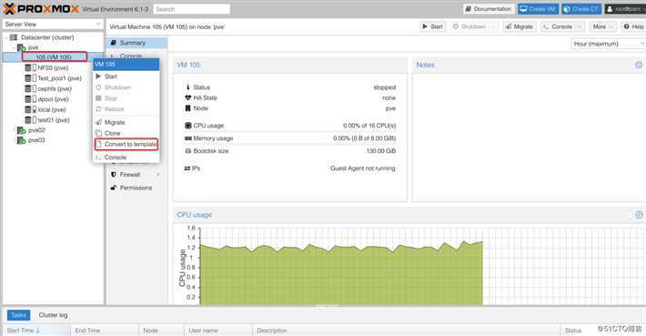Click the Test_pool1 storage icon

pyautogui.click(x=31, y=78)
